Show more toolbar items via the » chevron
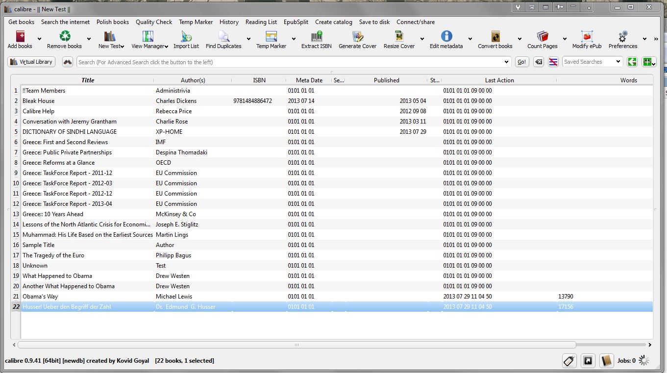 click(x=657, y=39)
